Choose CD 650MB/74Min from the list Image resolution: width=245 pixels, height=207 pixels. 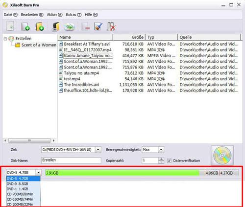pyautogui.click(x=23, y=199)
